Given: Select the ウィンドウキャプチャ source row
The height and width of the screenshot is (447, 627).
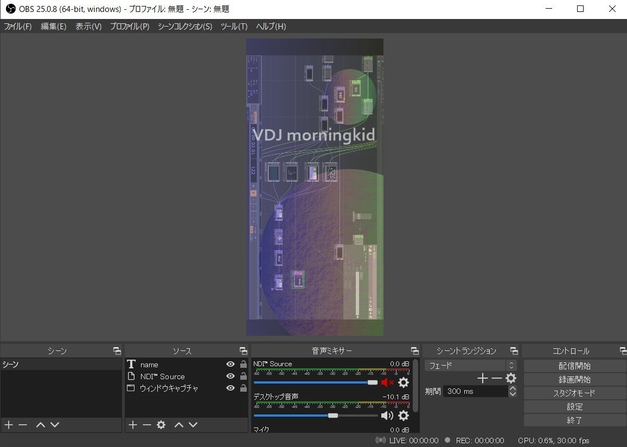Looking at the screenshot, I should pos(187,388).
